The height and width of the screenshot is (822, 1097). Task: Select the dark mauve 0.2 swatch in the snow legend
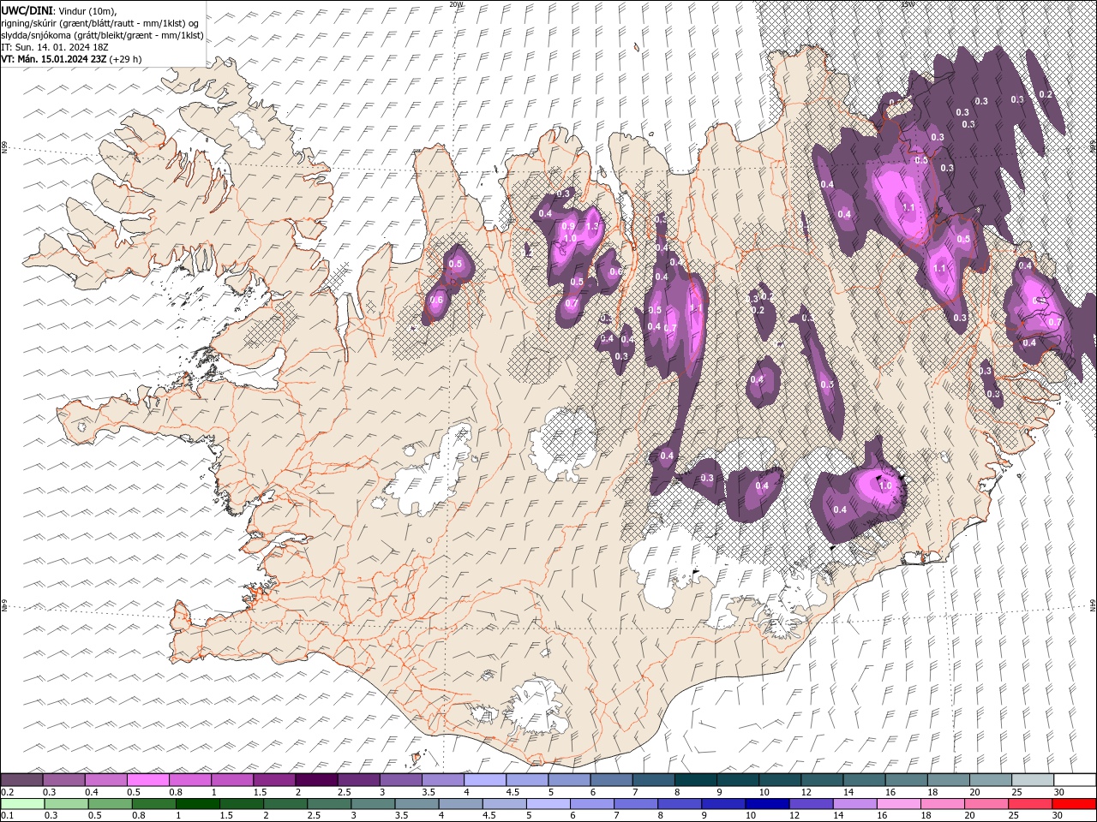pyautogui.click(x=21, y=780)
